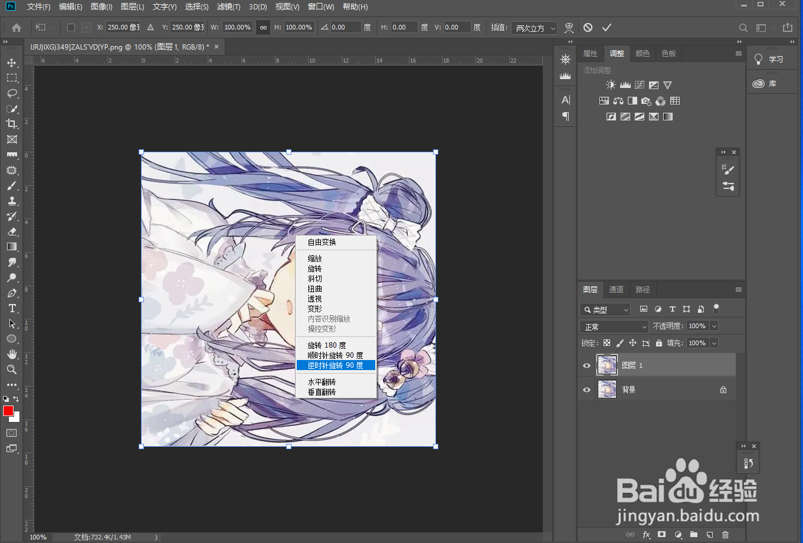Open layer filter 类型 dropdown

605,309
